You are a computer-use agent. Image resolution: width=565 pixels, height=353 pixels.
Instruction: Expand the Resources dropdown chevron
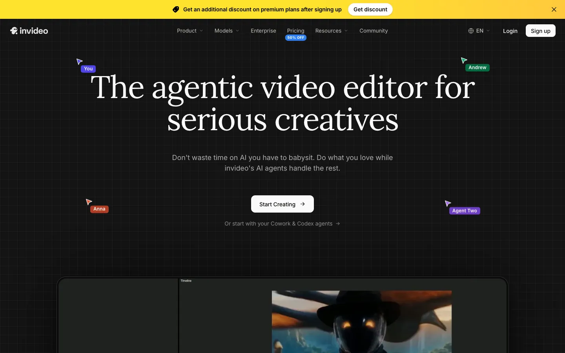[346, 31]
